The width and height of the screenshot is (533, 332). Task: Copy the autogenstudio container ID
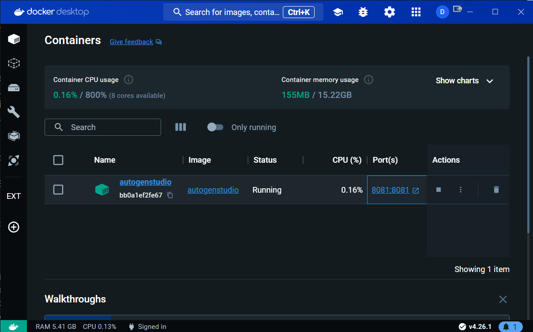(x=170, y=194)
